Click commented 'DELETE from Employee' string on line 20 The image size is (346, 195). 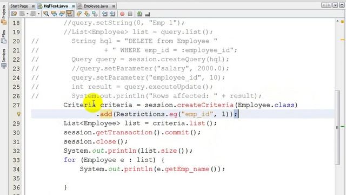[171, 41]
